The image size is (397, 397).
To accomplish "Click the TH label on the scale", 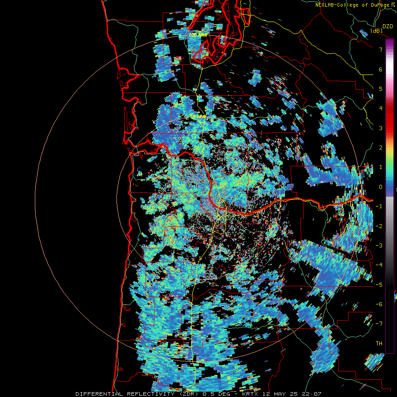I will click(379, 344).
